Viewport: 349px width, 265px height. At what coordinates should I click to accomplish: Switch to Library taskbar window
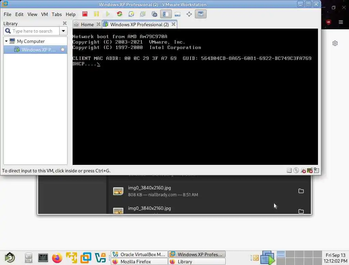pyautogui.click(x=197, y=262)
